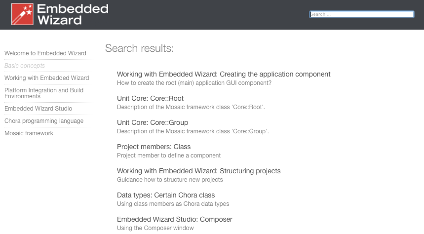Open Structuring projects search result
This screenshot has height=234, width=424.
(198, 171)
